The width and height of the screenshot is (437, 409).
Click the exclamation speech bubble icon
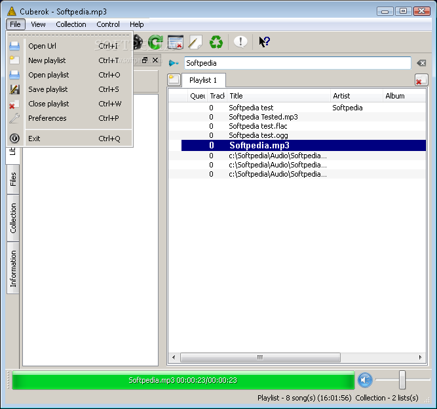pos(240,42)
